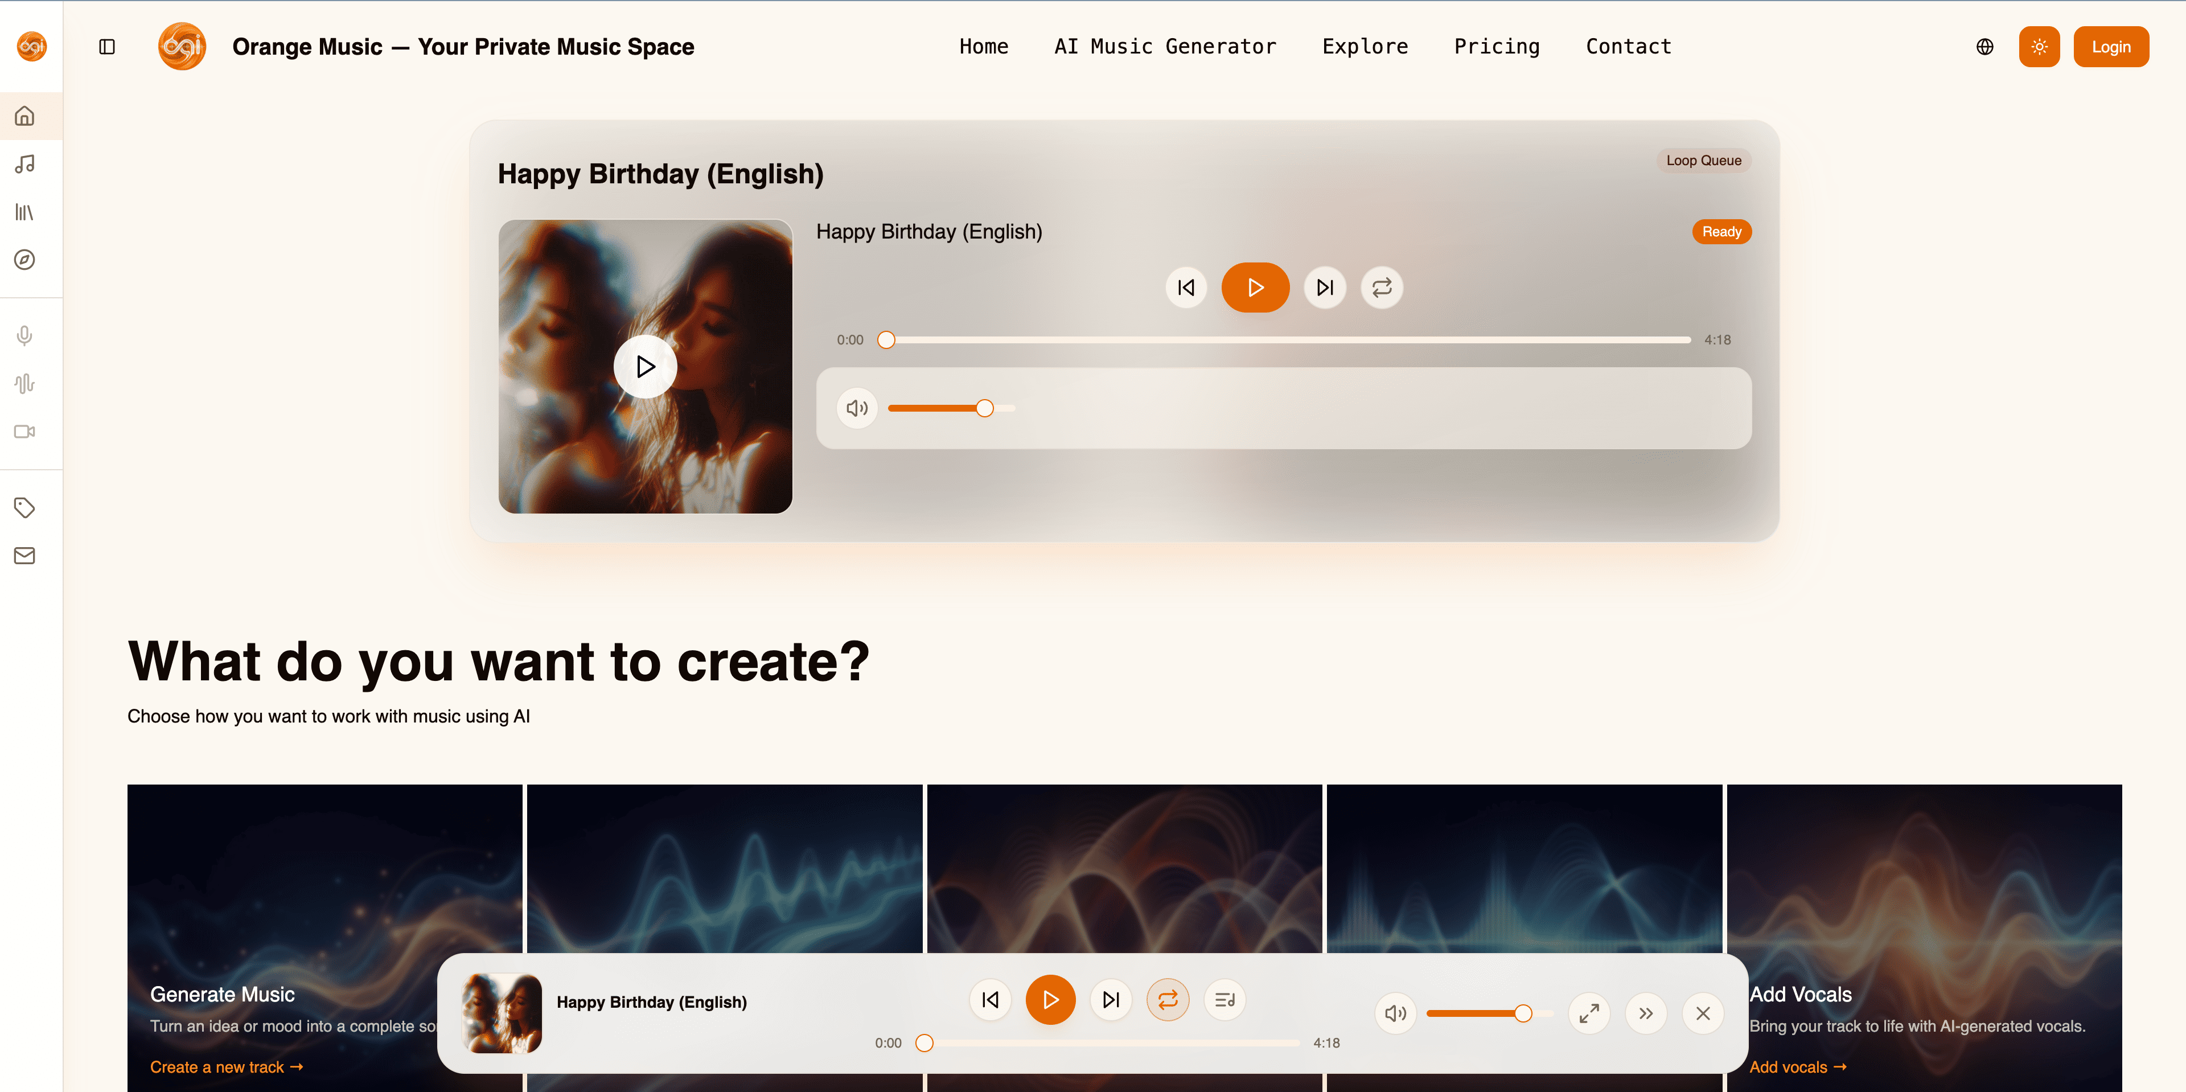The height and width of the screenshot is (1092, 2186).
Task: Open the Mail icon in the sidebar
Action: click(24, 555)
